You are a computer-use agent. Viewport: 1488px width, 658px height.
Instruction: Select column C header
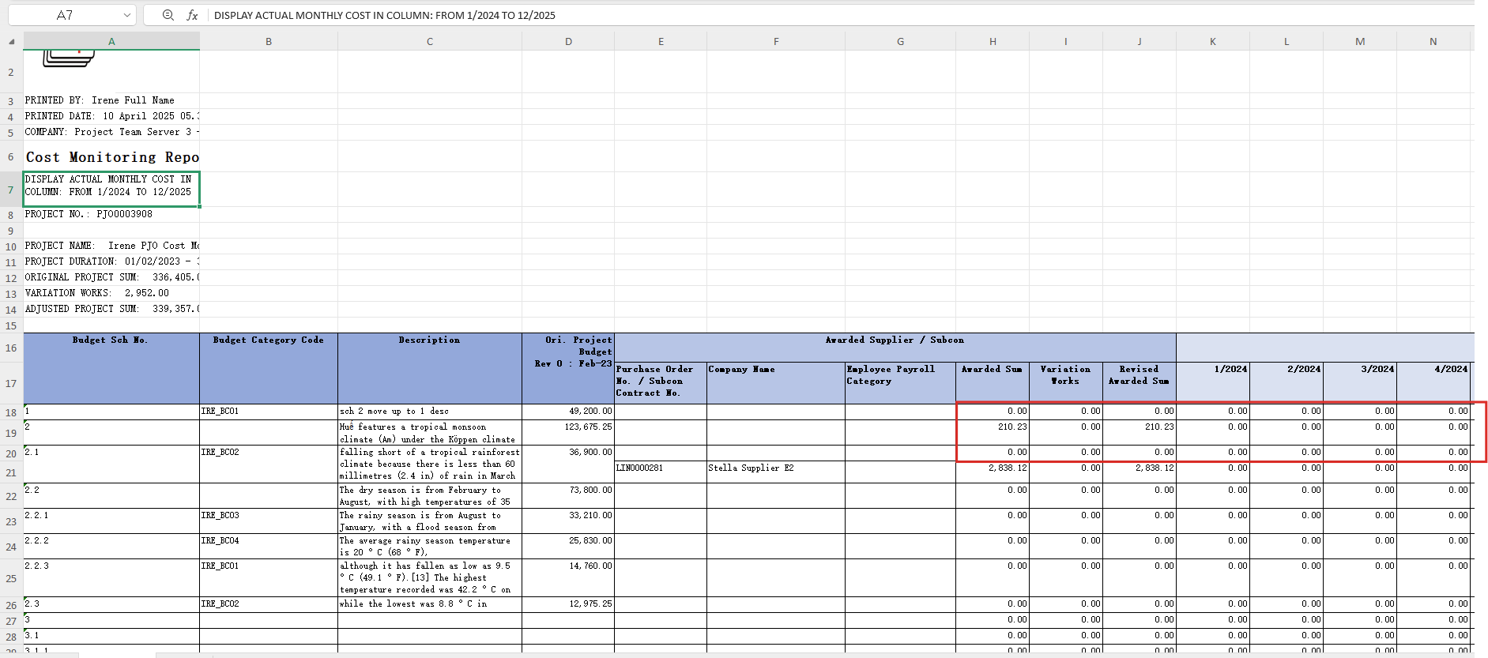pos(430,42)
